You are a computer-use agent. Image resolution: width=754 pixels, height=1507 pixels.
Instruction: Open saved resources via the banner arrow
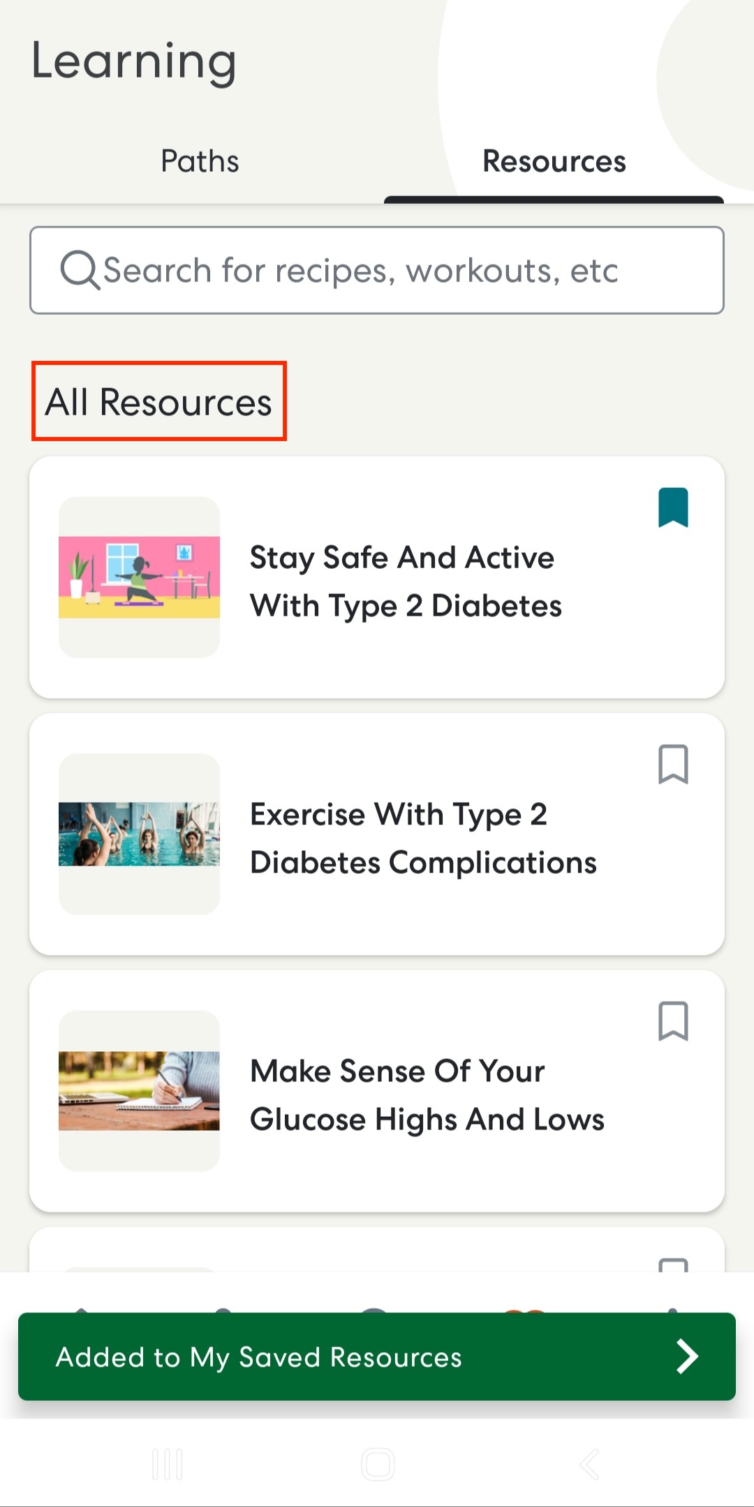(687, 1356)
